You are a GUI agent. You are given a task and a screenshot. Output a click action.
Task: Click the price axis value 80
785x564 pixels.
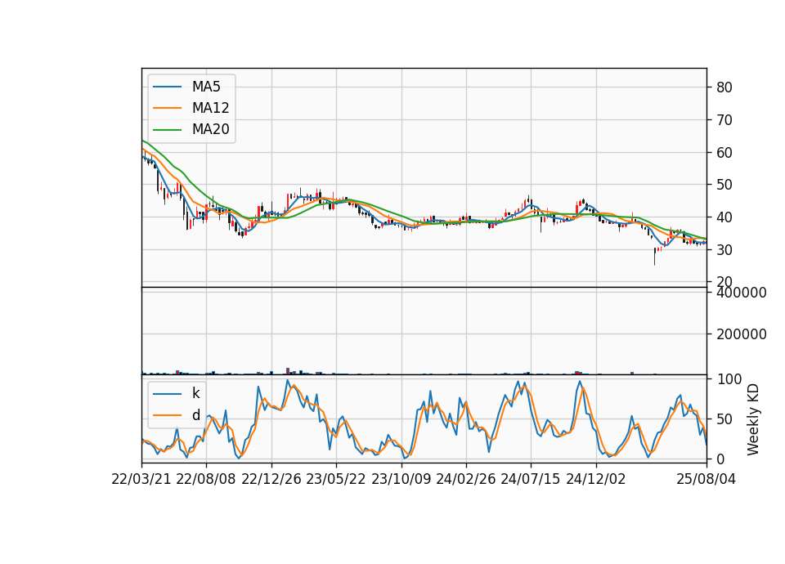tap(724, 87)
